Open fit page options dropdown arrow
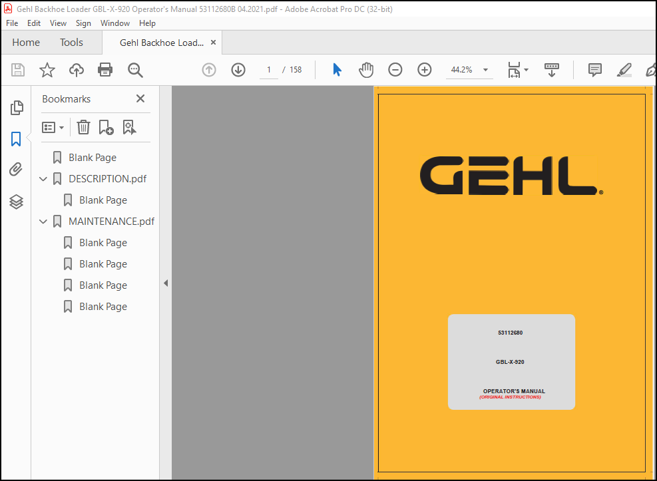The image size is (657, 481). pos(527,70)
